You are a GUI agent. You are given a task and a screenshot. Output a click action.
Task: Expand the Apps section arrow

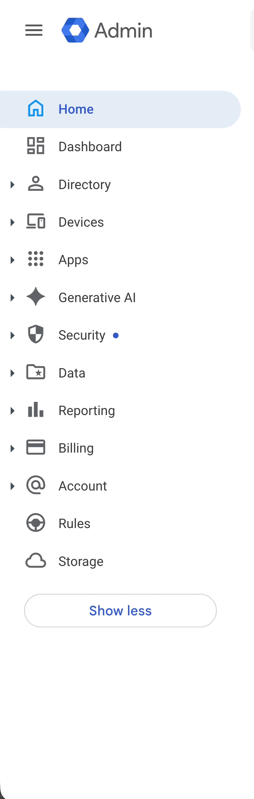12,260
